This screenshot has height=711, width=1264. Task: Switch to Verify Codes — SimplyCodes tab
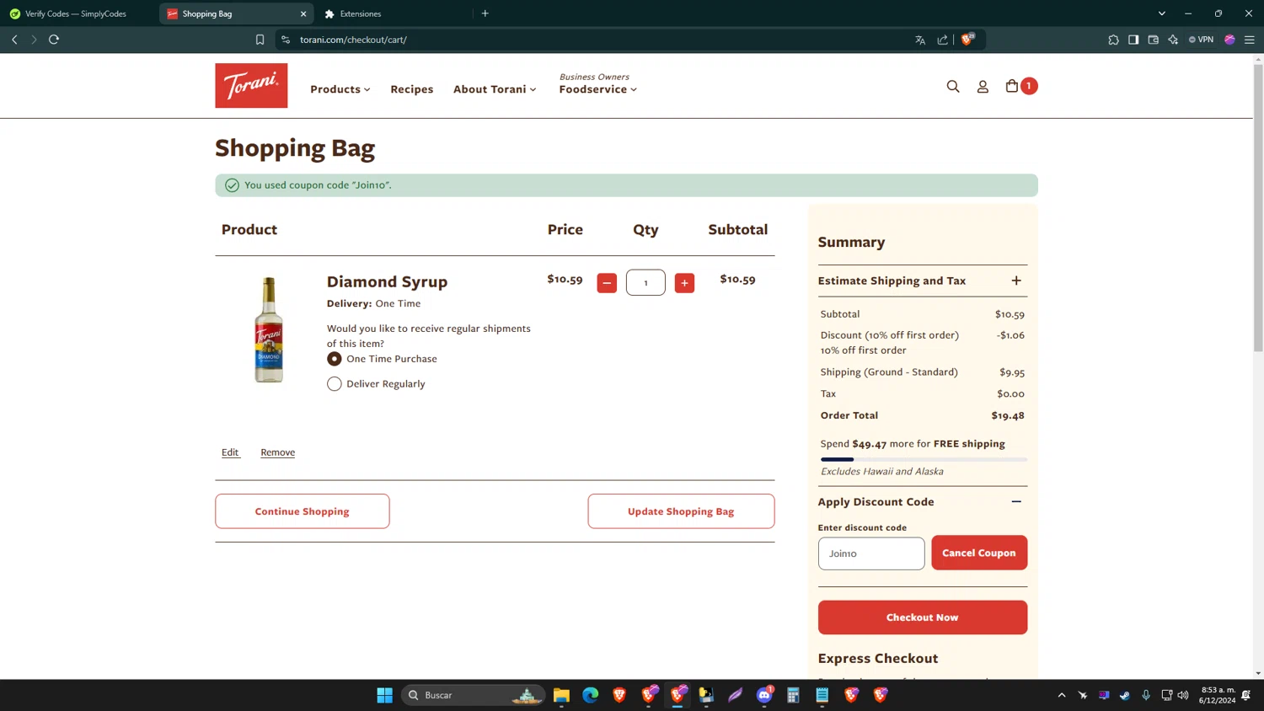point(76,13)
